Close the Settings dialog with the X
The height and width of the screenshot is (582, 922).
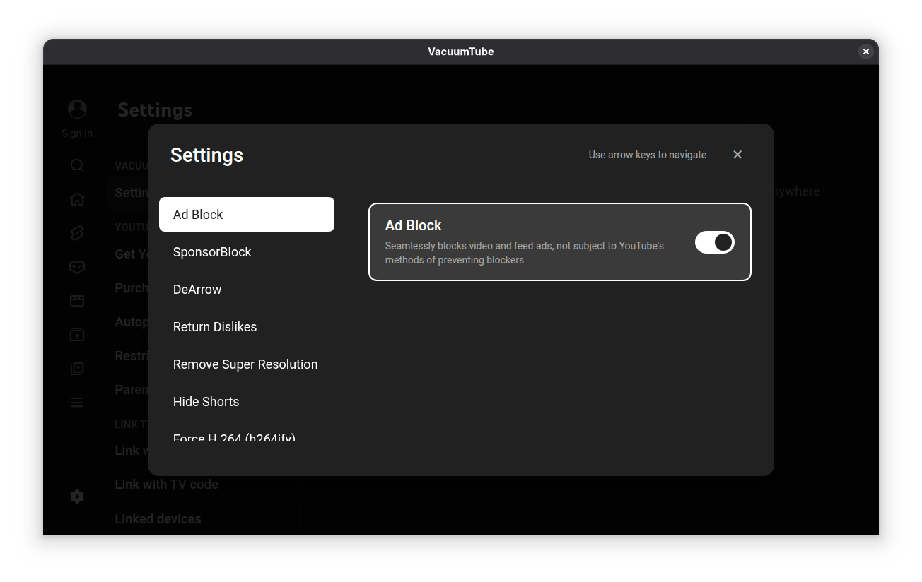pyautogui.click(x=737, y=155)
